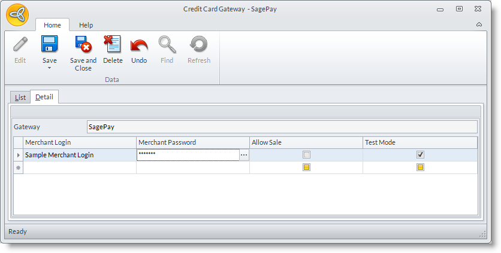Screen dimensions: 501x253
Task: Click the Merchant Login column header
Action: click(x=80, y=142)
